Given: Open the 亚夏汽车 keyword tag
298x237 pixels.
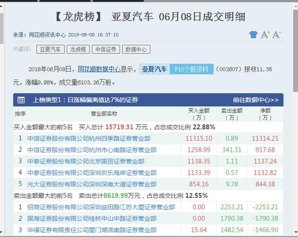Looking at the screenshot, I should [x=50, y=49].
